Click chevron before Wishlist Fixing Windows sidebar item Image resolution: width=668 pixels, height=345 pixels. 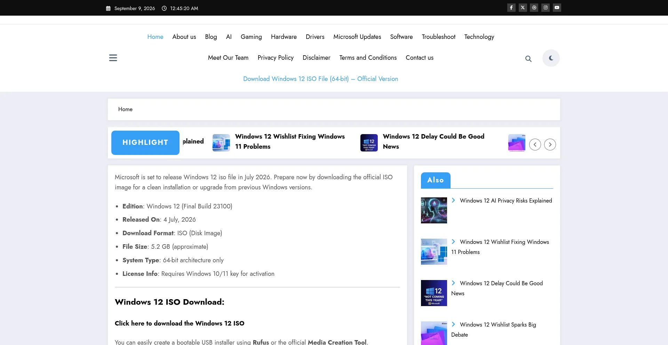[x=453, y=241]
